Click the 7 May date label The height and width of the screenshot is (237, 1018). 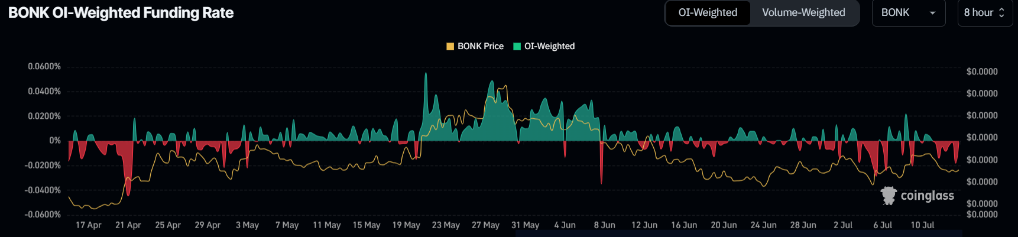[x=287, y=225]
